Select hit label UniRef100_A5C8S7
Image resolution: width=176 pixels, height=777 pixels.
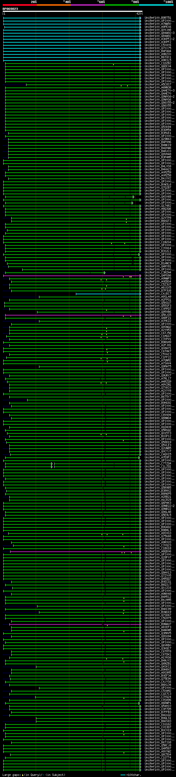158,85
